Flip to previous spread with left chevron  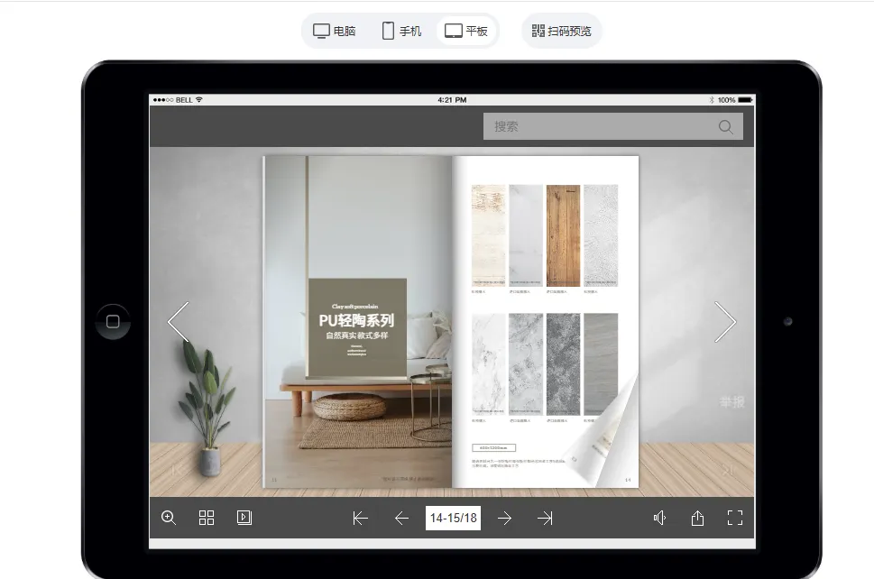pos(179,322)
